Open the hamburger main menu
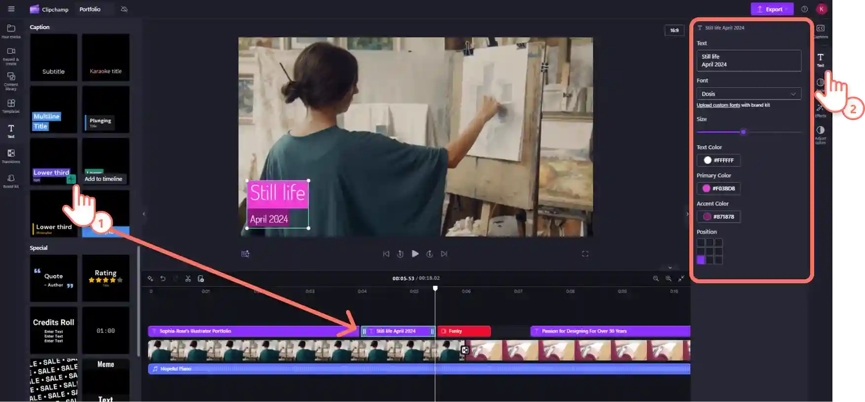 click(11, 9)
